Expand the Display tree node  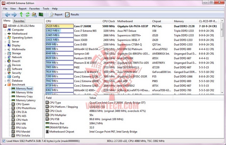(5, 46)
